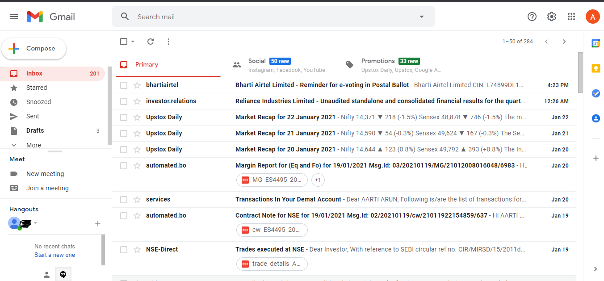Open Google Tasks side panel
The height and width of the screenshot is (281, 604).
pyautogui.click(x=596, y=93)
